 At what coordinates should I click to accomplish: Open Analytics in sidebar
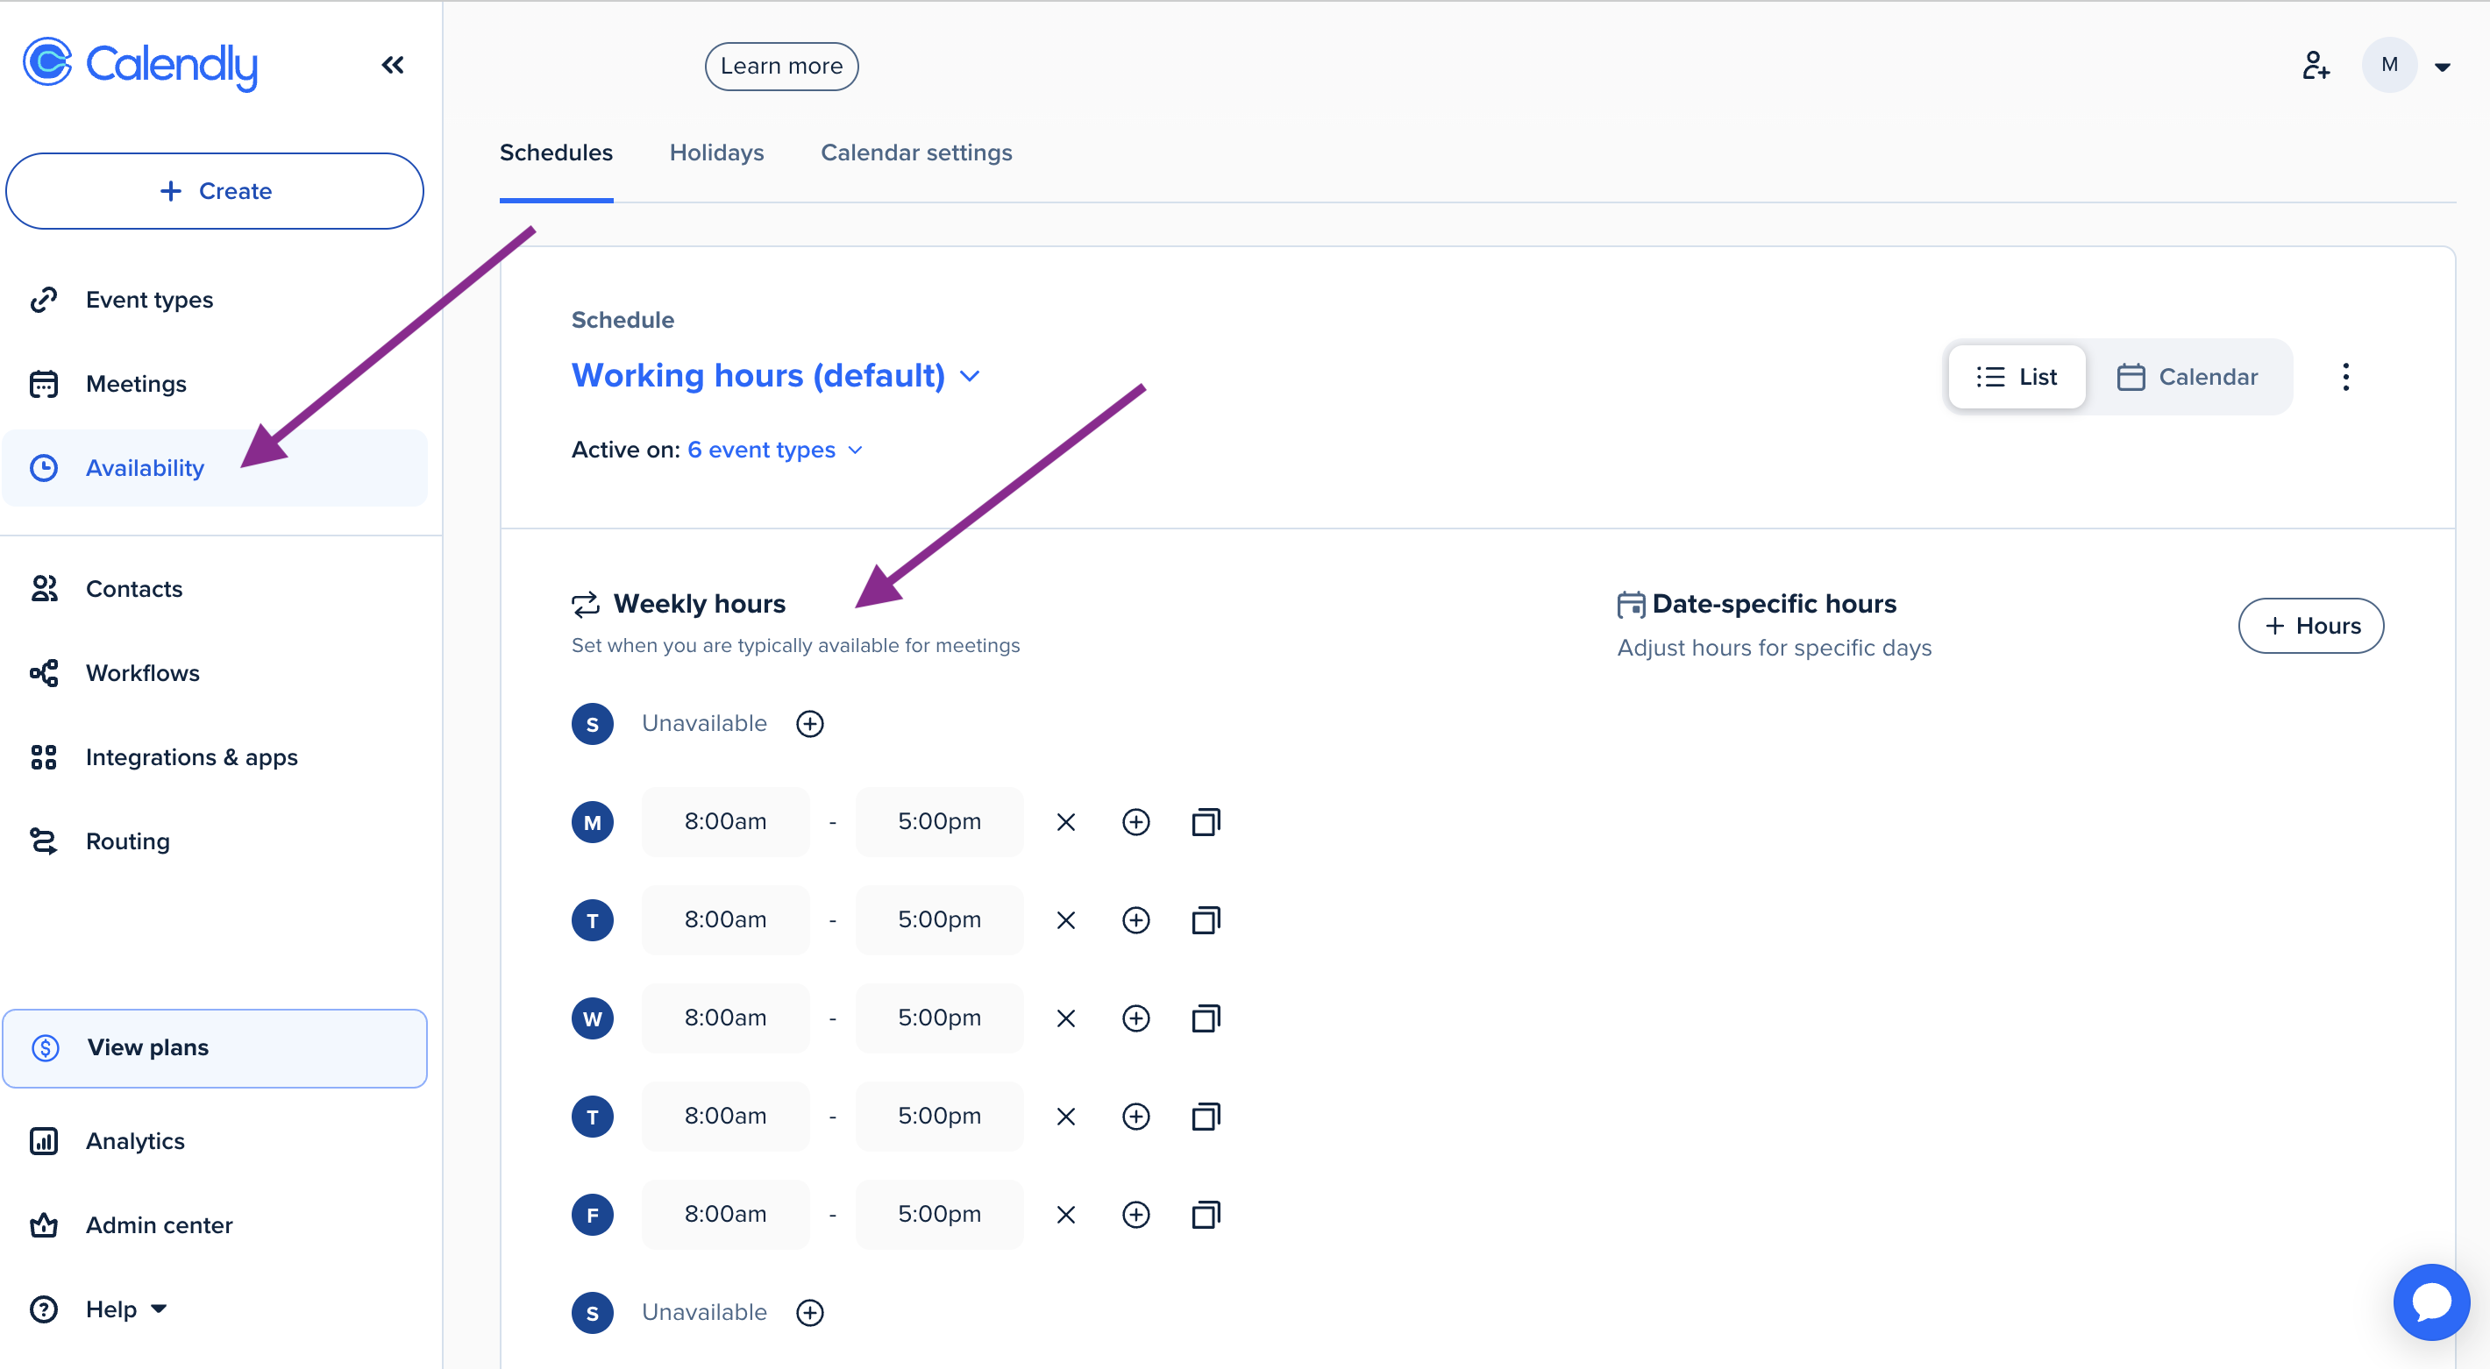(x=215, y=1141)
